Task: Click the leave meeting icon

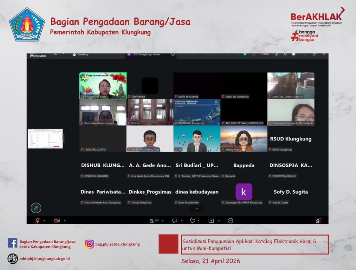Action: pyautogui.click(x=318, y=221)
